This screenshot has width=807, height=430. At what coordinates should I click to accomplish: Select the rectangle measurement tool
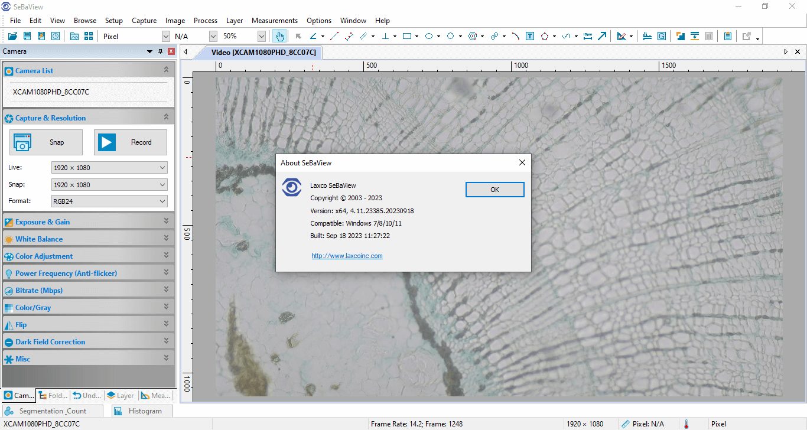pos(406,36)
